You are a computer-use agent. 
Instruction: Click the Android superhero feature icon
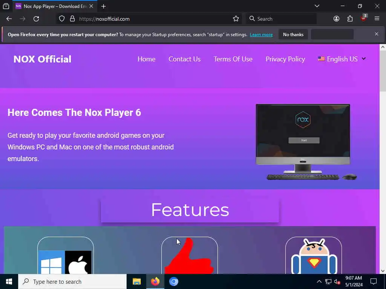point(313,256)
